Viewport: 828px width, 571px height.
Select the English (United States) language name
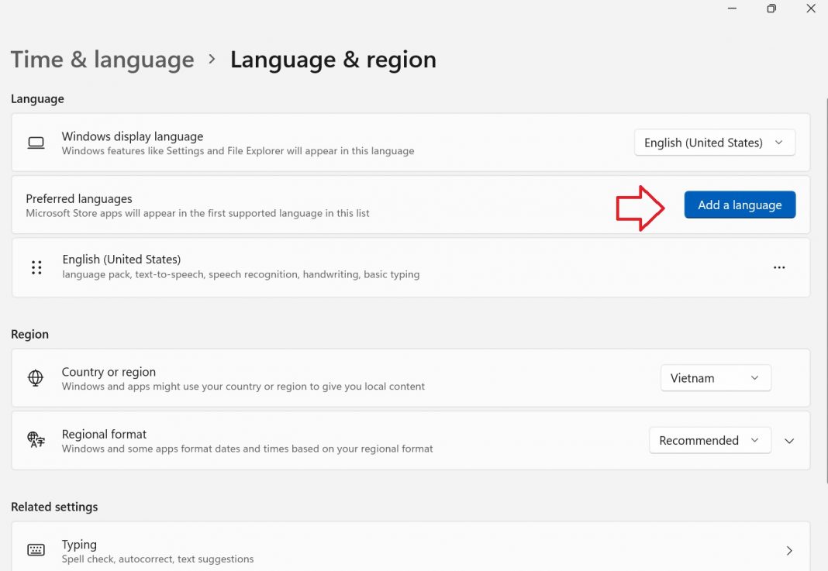coord(122,260)
